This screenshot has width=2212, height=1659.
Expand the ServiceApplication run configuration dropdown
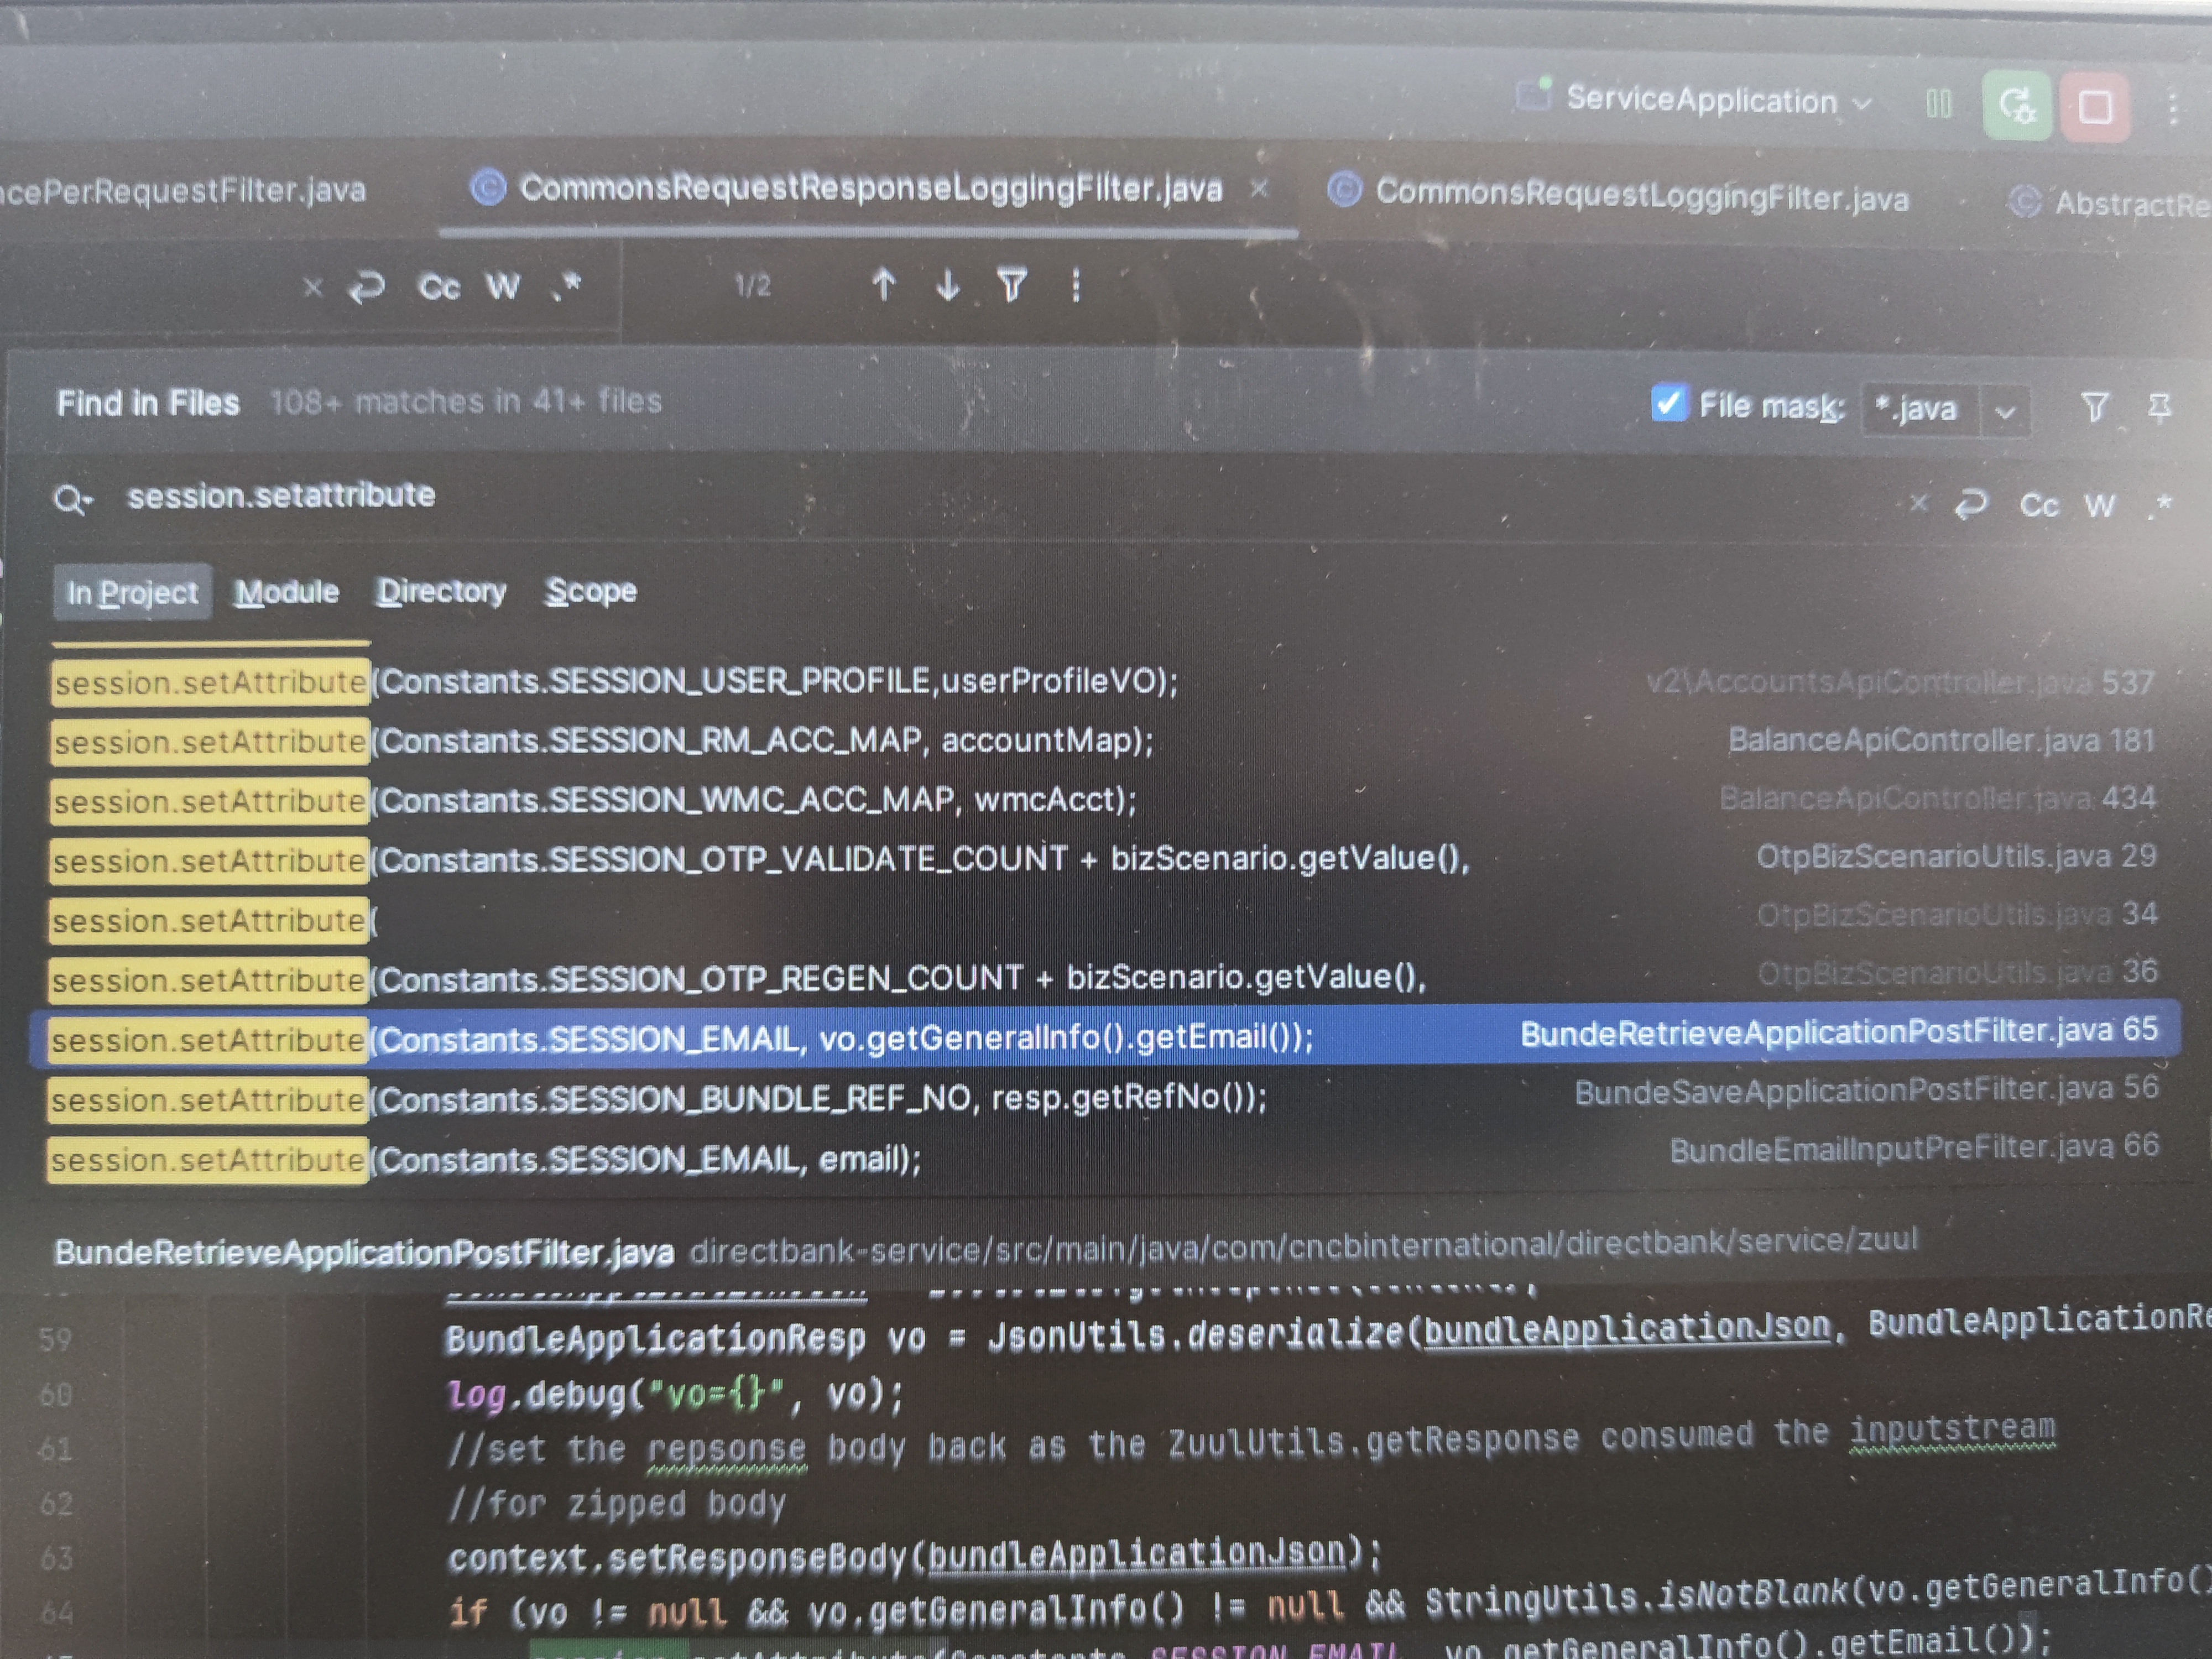click(1862, 103)
